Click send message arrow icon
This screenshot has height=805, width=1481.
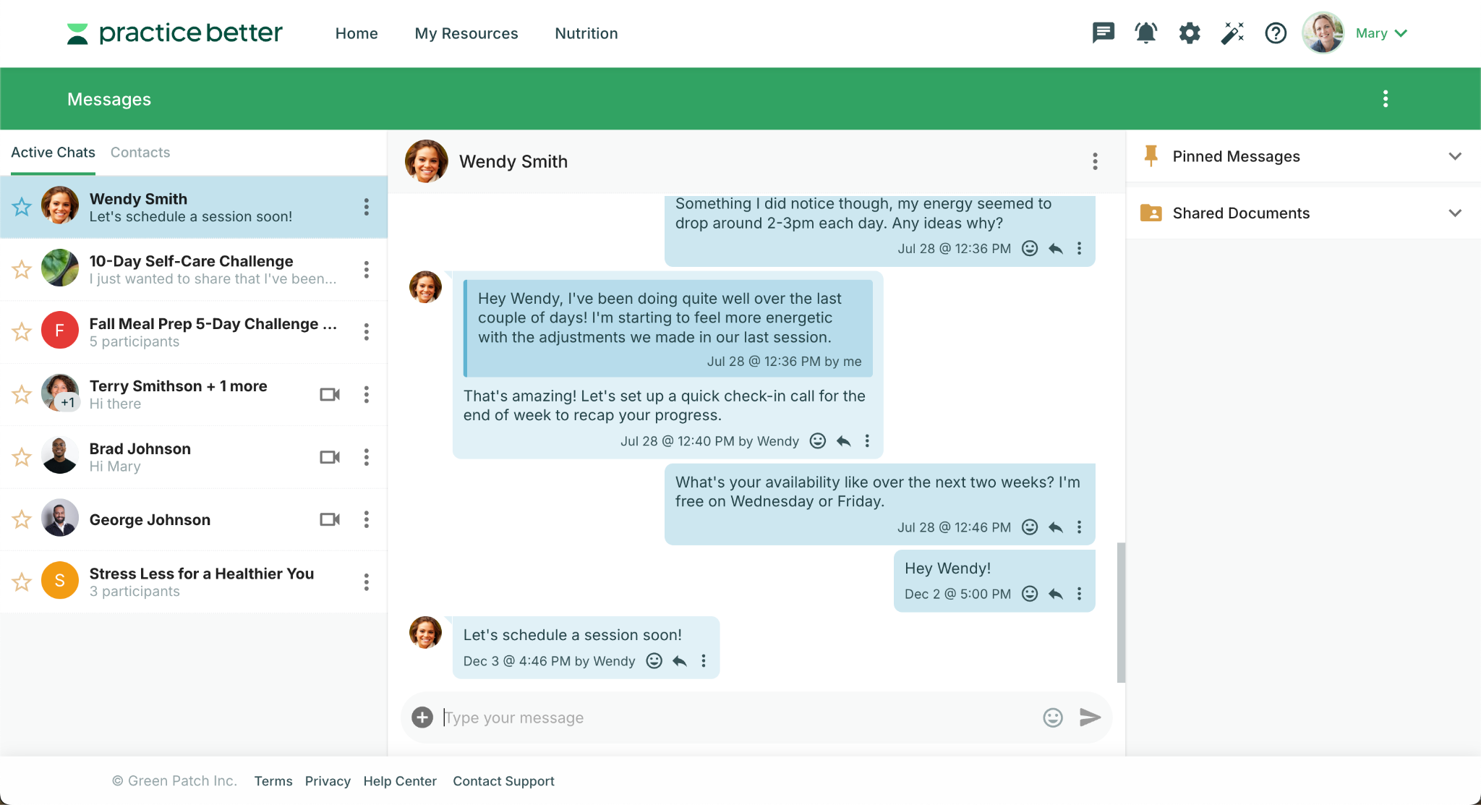[x=1090, y=717]
